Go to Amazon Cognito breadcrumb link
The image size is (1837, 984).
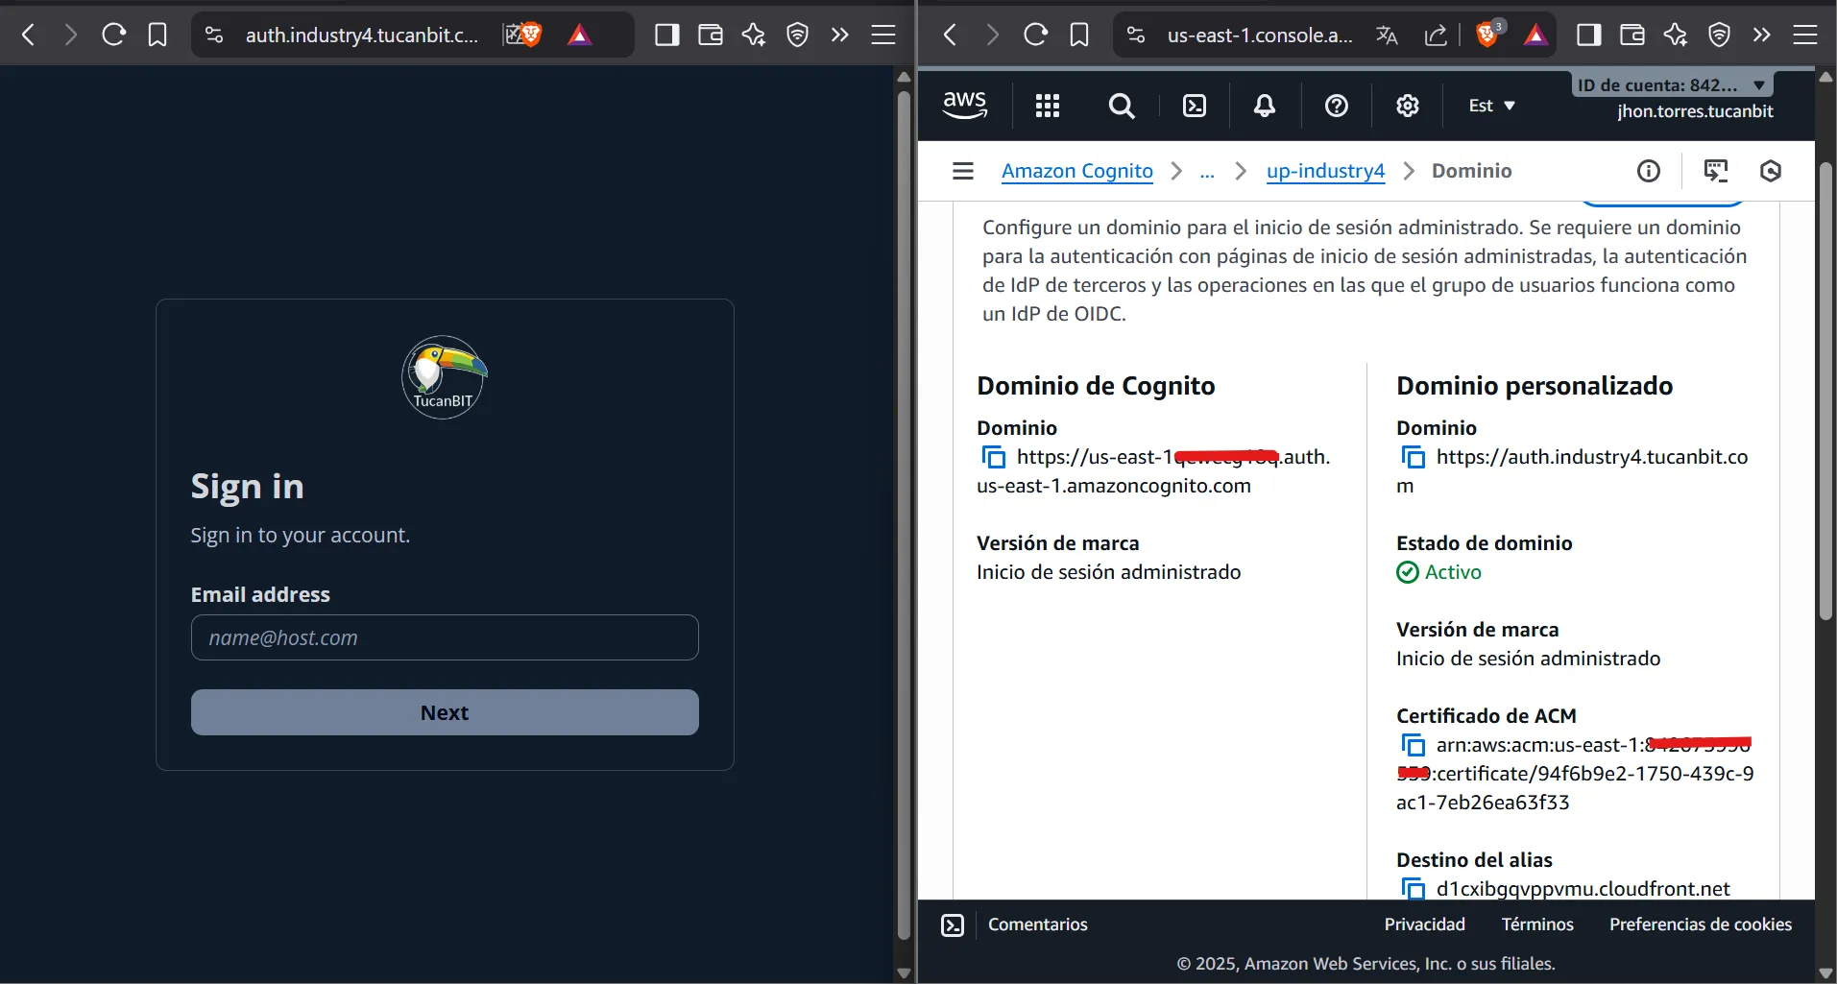[1076, 171]
